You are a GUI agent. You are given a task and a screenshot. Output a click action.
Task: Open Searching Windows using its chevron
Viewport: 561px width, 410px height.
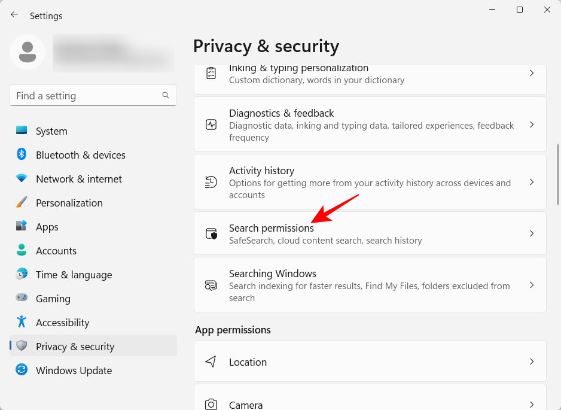pyautogui.click(x=531, y=285)
